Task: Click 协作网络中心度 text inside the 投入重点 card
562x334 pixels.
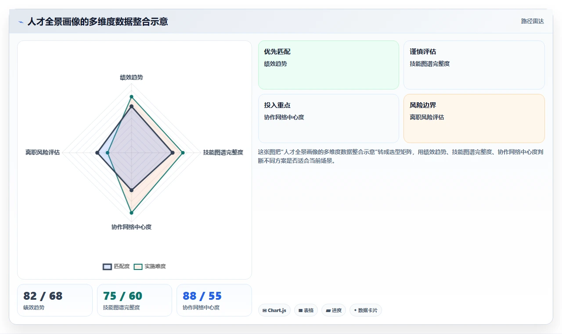Action: [x=284, y=117]
